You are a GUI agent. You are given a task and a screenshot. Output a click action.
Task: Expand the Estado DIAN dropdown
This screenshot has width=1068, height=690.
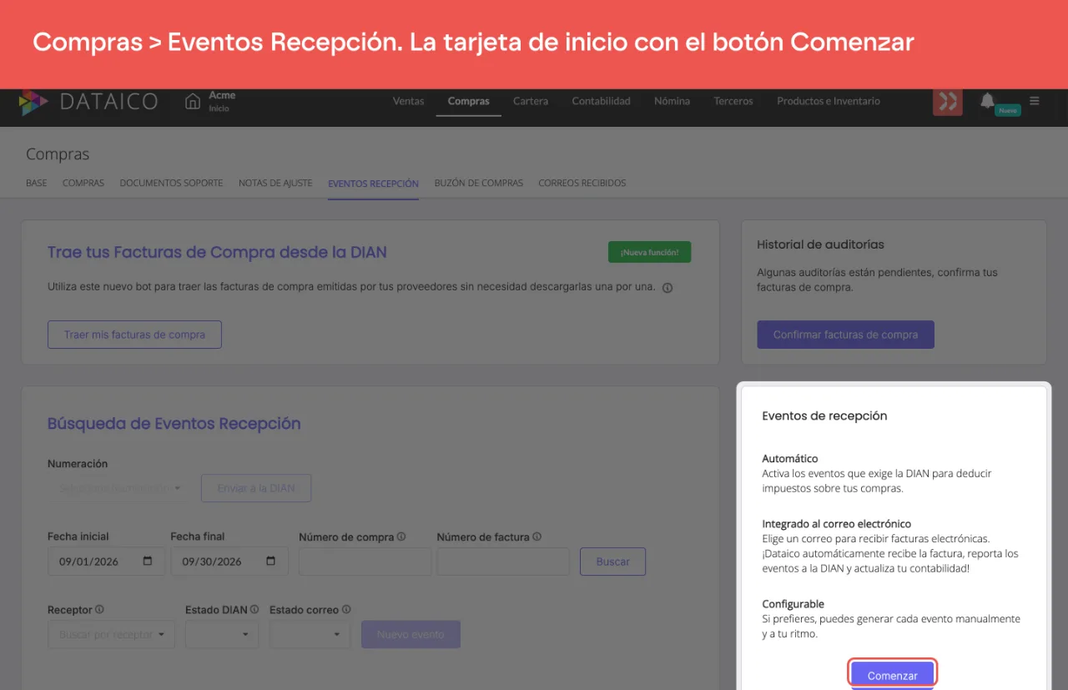pos(222,634)
